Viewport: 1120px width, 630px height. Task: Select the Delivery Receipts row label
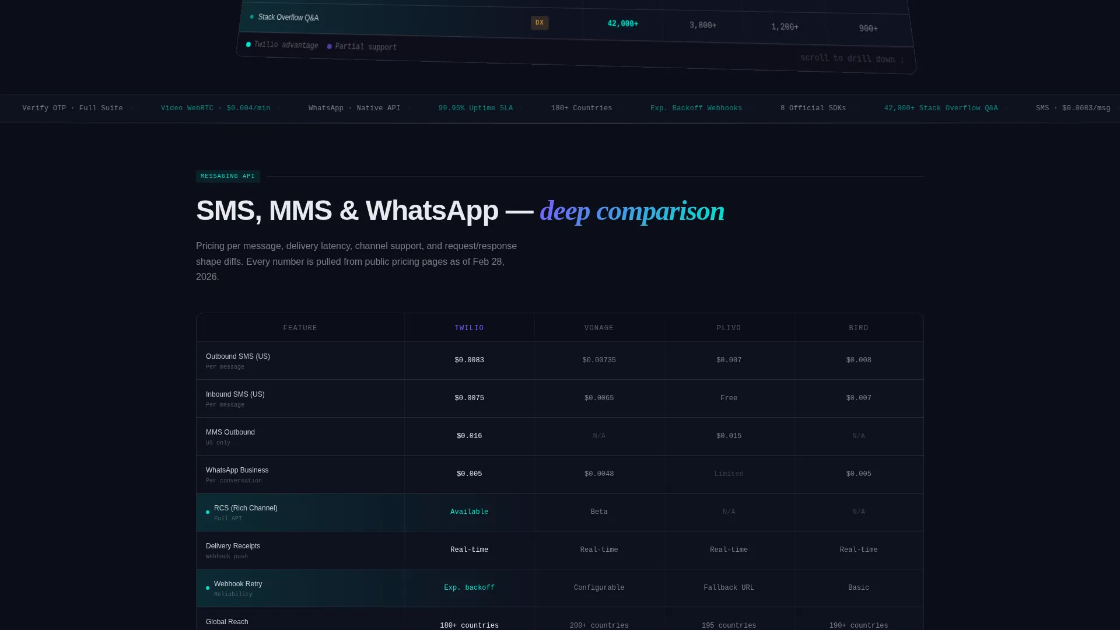(233, 546)
